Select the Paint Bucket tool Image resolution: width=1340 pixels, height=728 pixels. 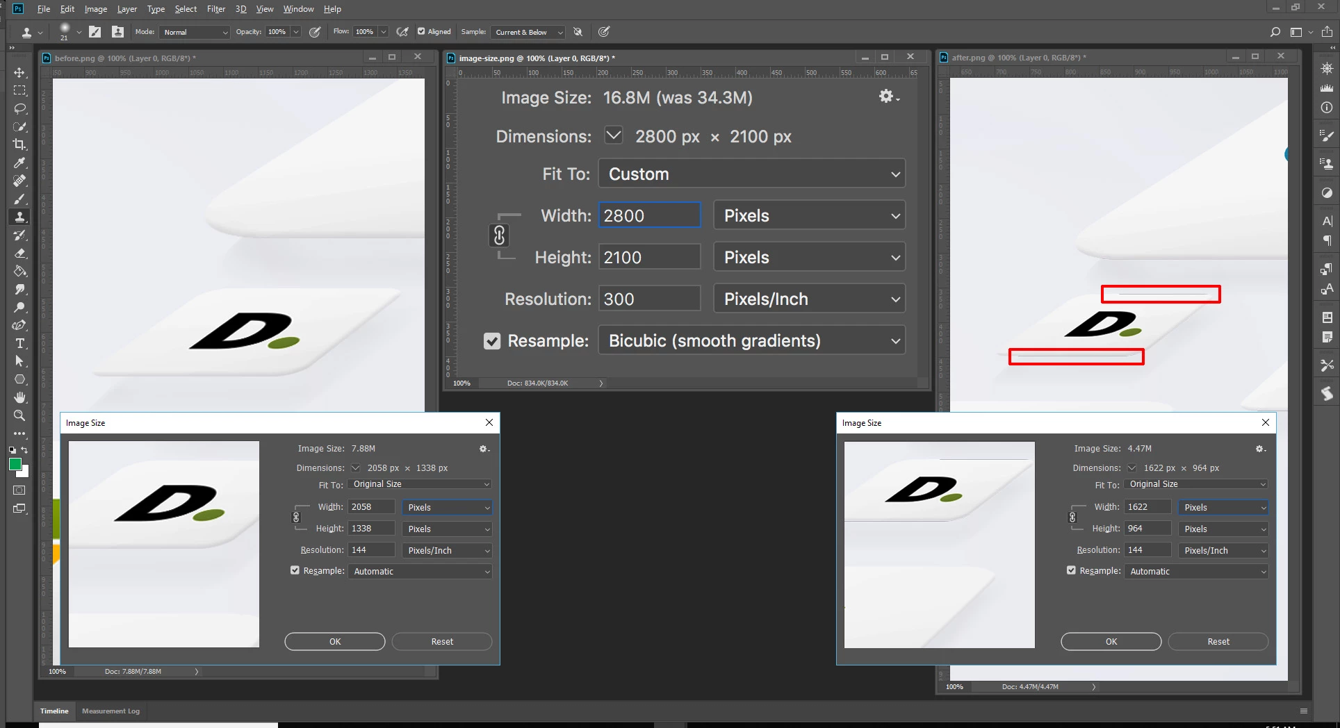coord(19,272)
